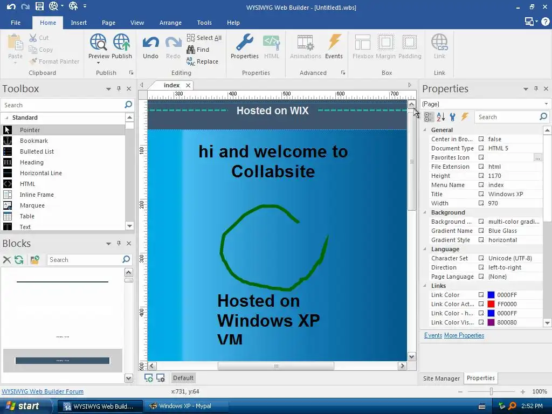Switch to the Arrange ribbon tab
This screenshot has width=552, height=414.
coord(170,23)
